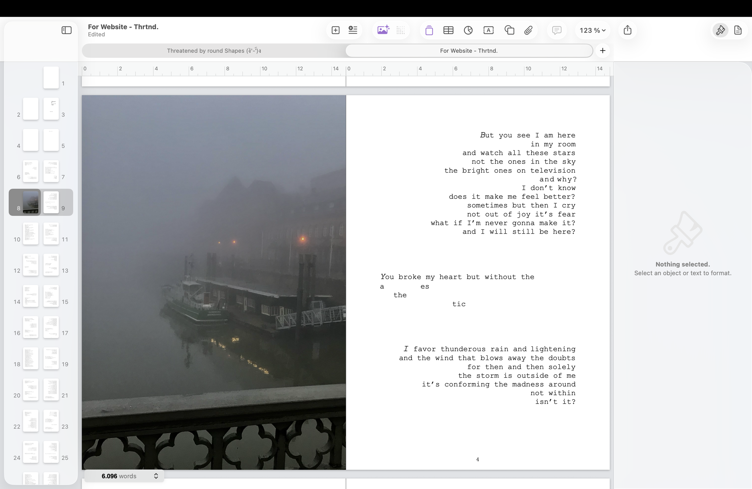Open a new tab with plus button
Viewport: 752px width, 489px height.
coord(603,51)
